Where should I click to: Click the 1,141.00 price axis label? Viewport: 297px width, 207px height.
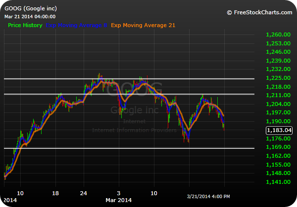277,182
